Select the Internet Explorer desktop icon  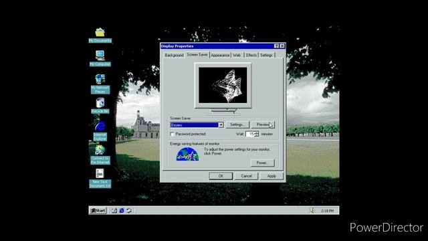[x=100, y=131]
